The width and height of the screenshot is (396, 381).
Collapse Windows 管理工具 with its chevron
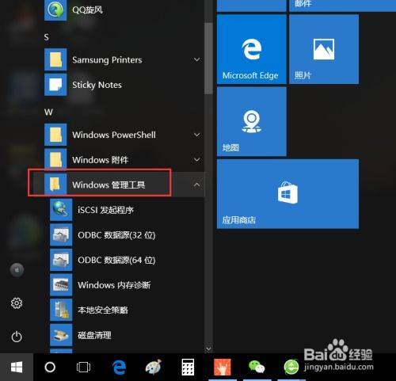(x=197, y=185)
